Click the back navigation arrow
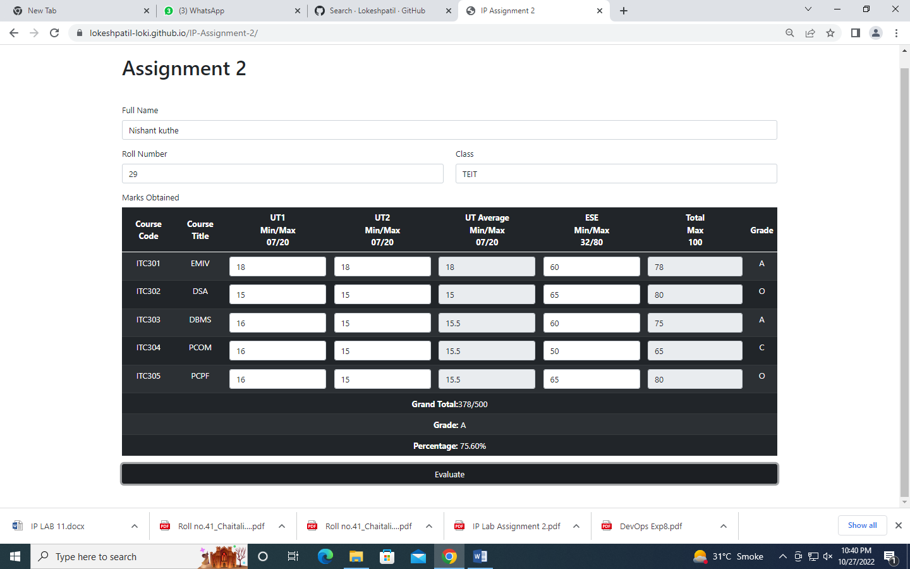This screenshot has width=910, height=569. (14, 33)
